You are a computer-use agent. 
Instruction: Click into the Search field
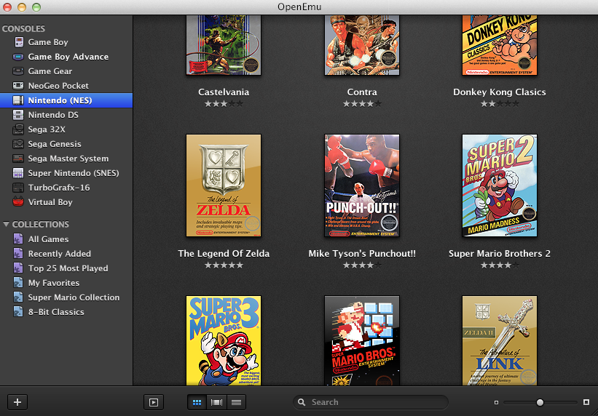[x=370, y=402]
